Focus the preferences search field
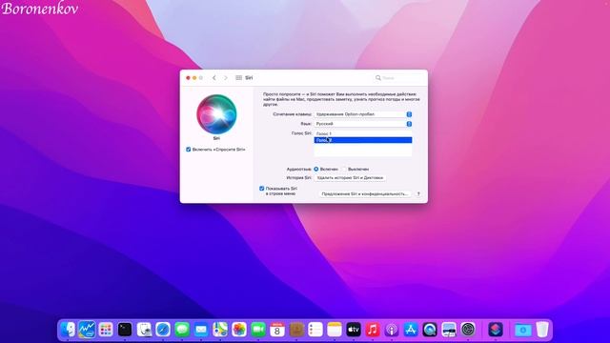Screen dimensions: 610x343 click(x=398, y=78)
